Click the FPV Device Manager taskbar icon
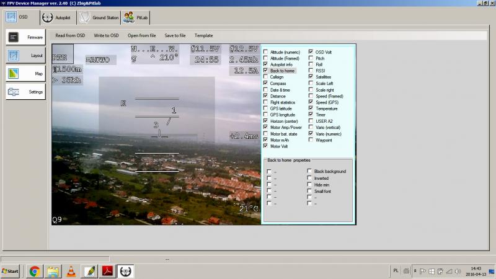 coord(126,271)
